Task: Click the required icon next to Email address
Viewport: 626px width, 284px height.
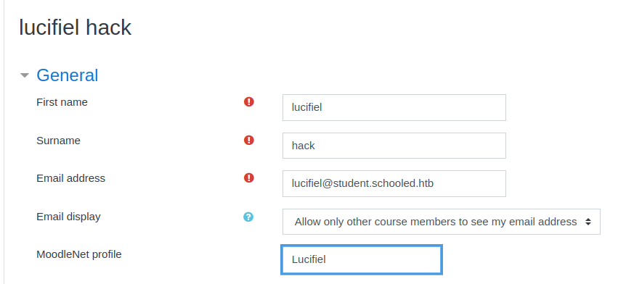Action: pyautogui.click(x=248, y=177)
